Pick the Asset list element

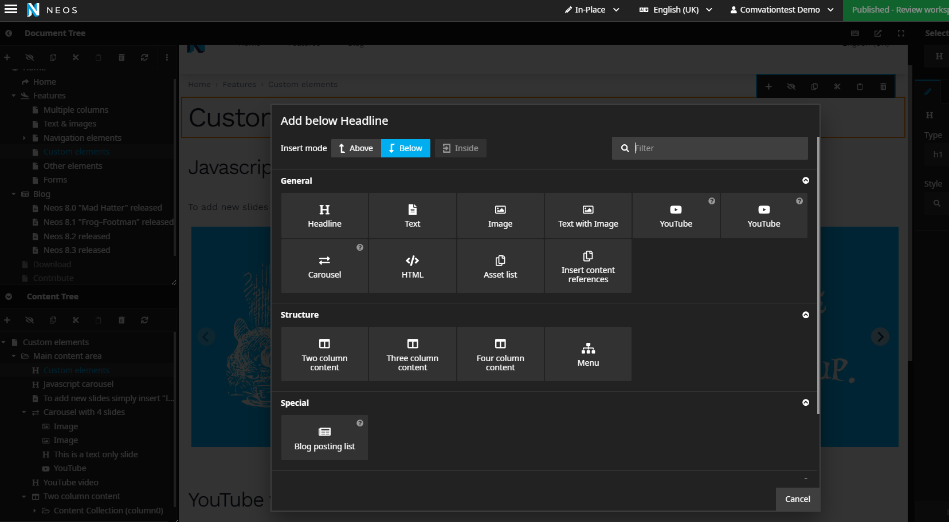coord(500,266)
